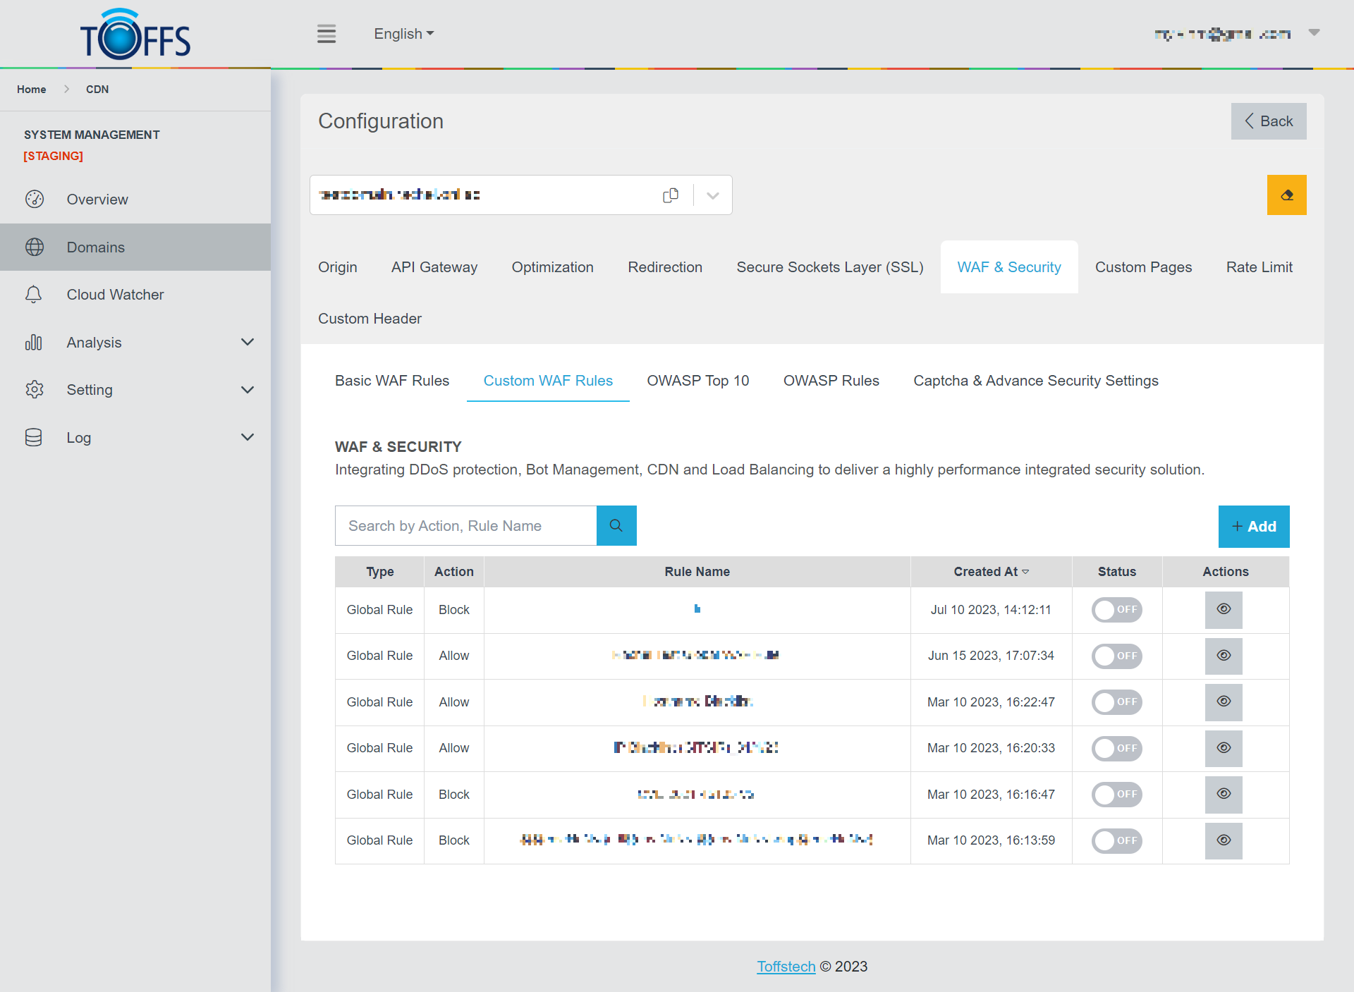This screenshot has width=1354, height=992.
Task: Click the hamburger menu icon
Action: pos(326,34)
